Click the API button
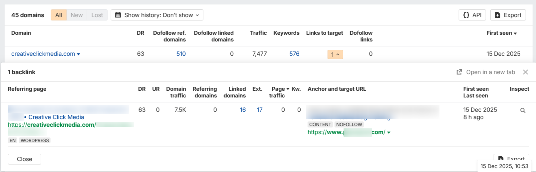Viewport: 536px width, 172px height. pos(472,15)
